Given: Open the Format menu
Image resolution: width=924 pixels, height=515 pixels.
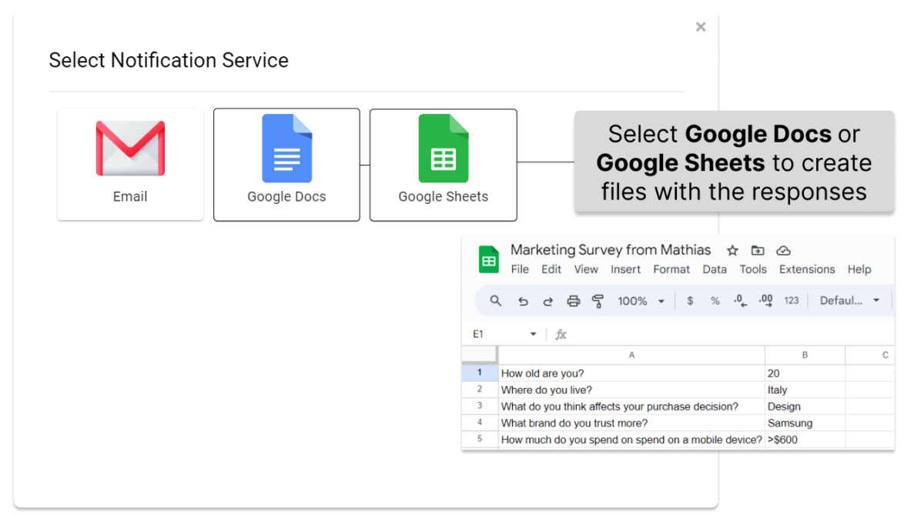Looking at the screenshot, I should (671, 269).
